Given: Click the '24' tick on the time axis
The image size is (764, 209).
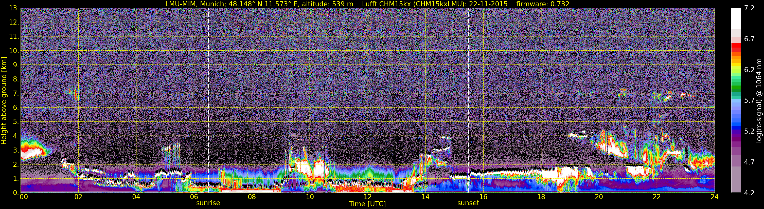Looking at the screenshot, I should click(x=715, y=197).
